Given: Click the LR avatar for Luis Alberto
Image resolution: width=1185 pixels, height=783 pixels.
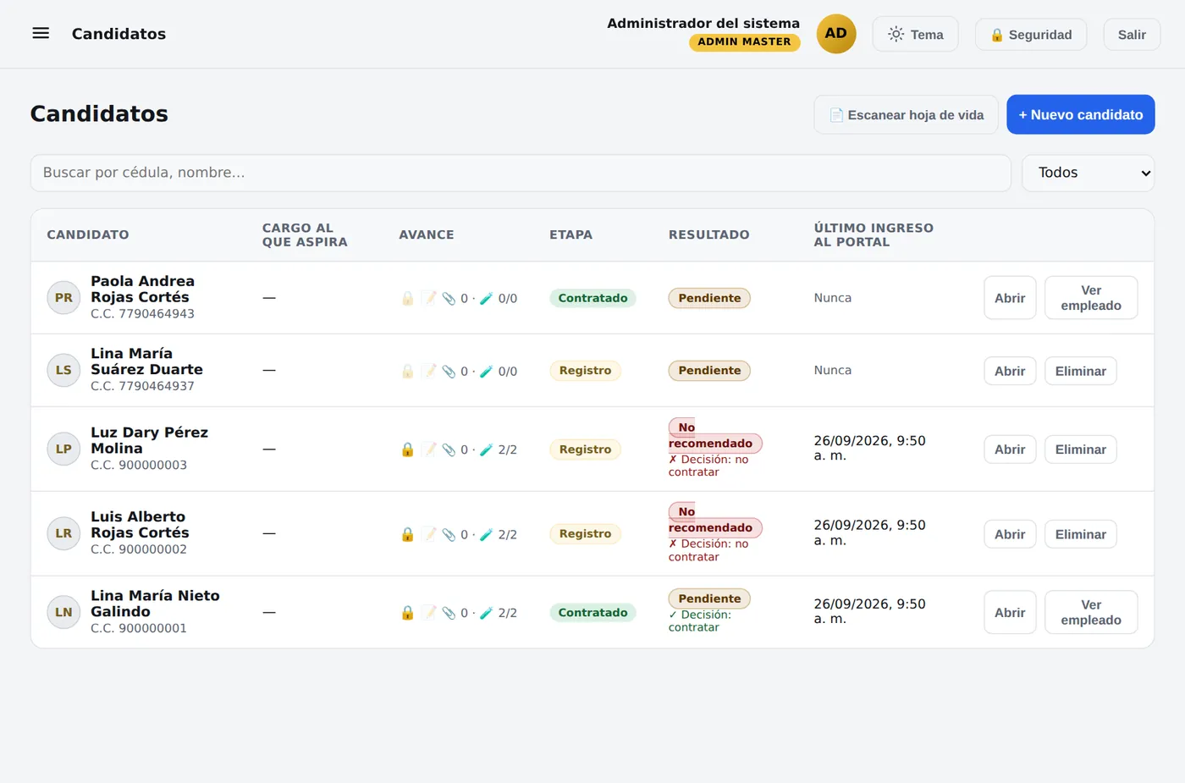Looking at the screenshot, I should coord(63,533).
